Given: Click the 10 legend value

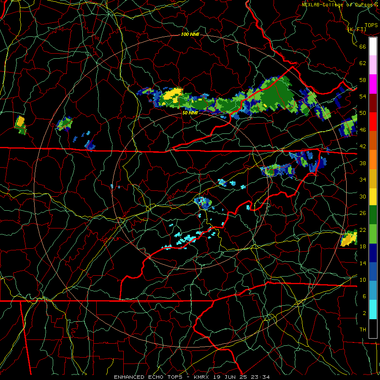Looking at the screenshot, I should [x=363, y=280].
